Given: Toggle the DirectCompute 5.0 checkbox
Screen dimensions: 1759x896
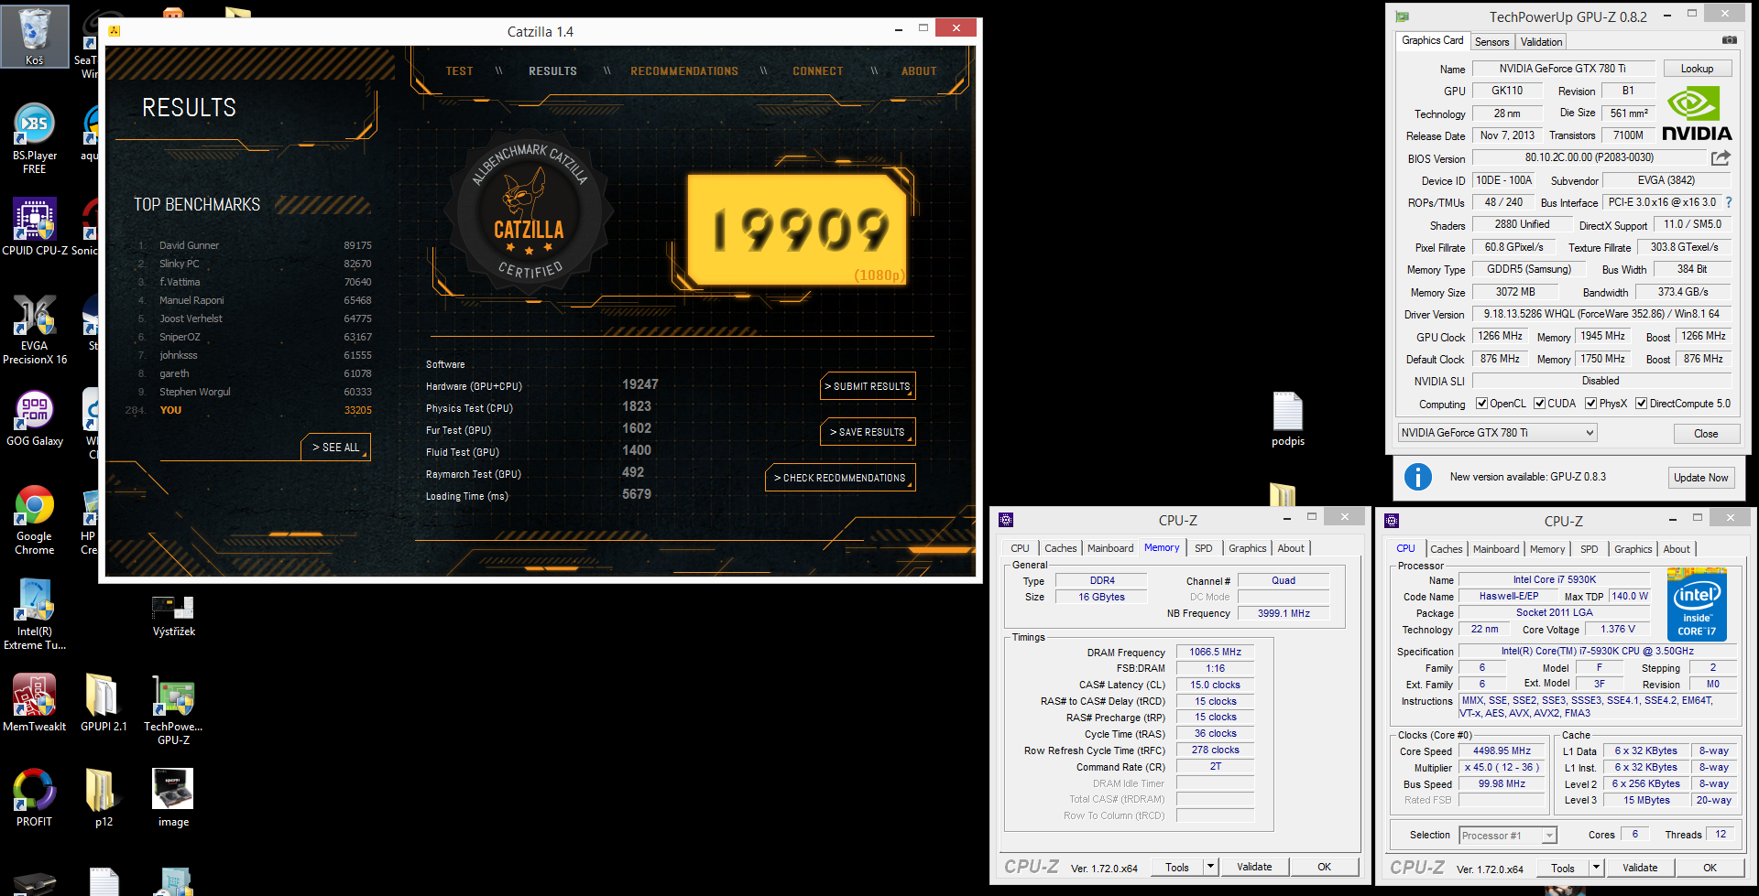Looking at the screenshot, I should (1642, 404).
